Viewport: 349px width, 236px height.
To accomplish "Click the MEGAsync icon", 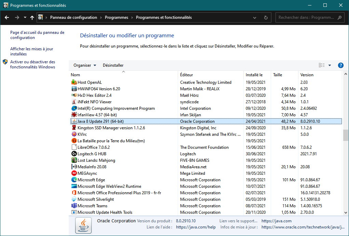I will coord(74,173).
